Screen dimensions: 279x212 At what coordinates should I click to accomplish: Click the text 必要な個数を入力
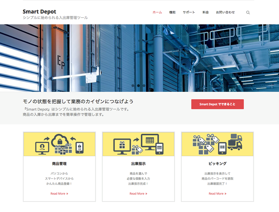pyautogui.click(x=138, y=178)
